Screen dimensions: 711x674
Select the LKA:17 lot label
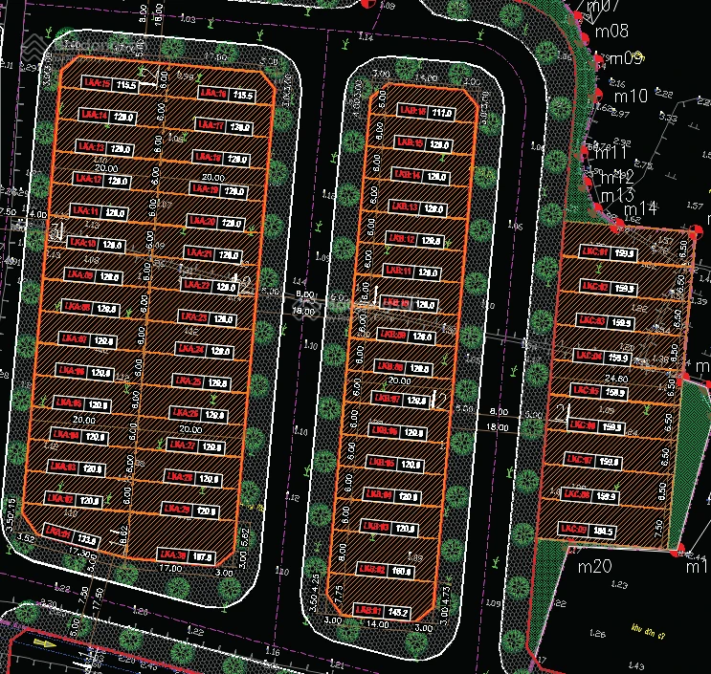point(210,125)
